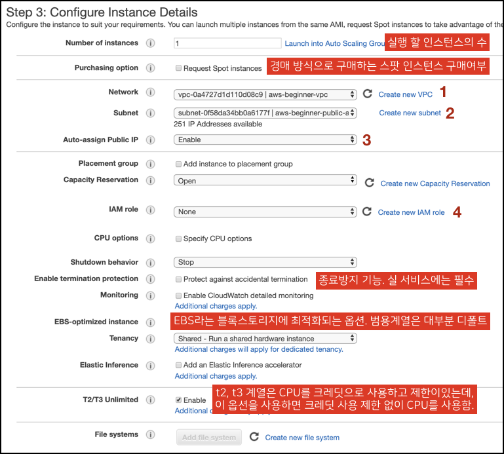504x454 pixels.
Task: Open Additional charges apply link under Elastic Inference
Action: (216, 376)
